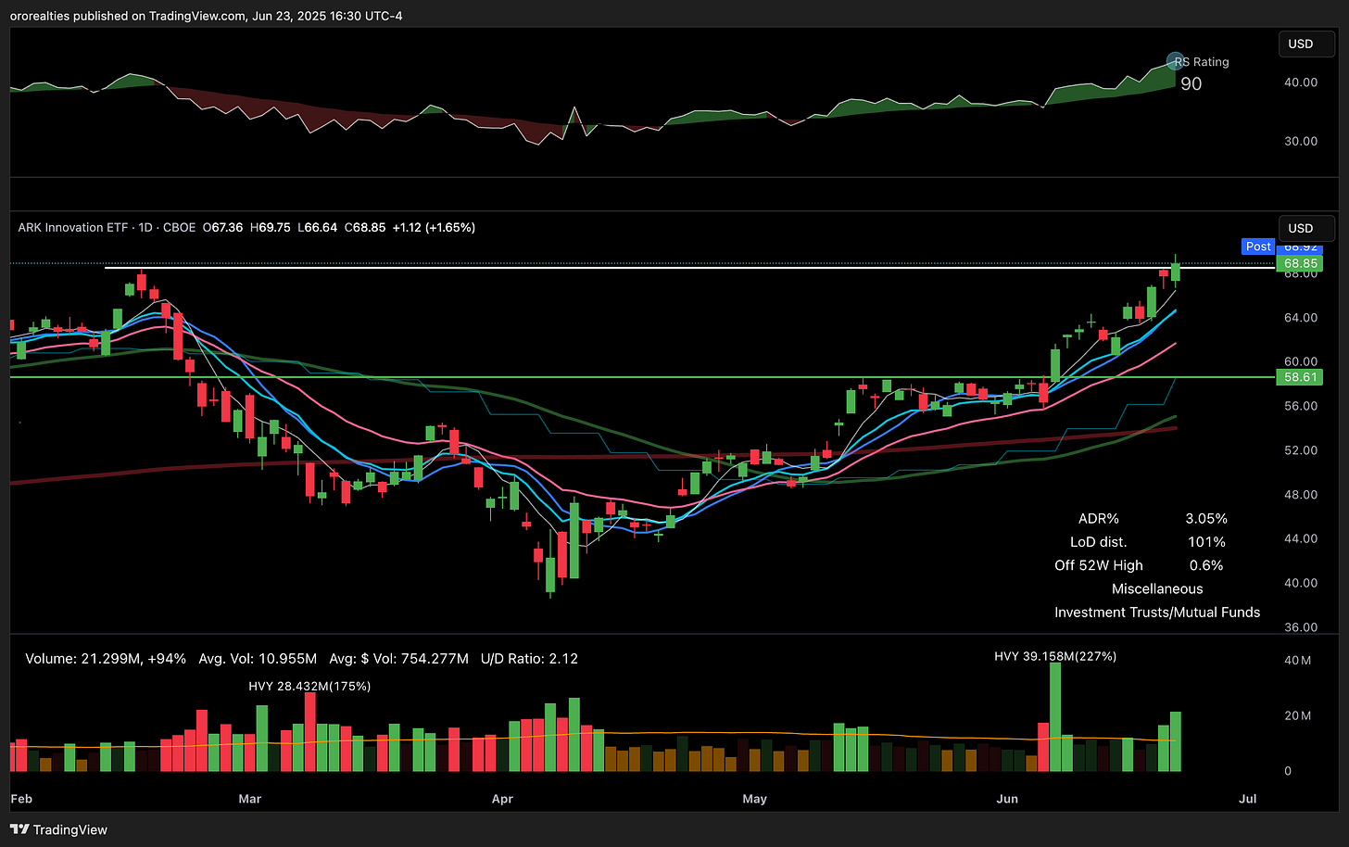This screenshot has height=847, width=1349.
Task: Click the RS Rating value 90
Action: (1191, 83)
